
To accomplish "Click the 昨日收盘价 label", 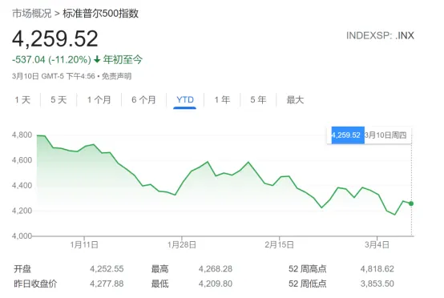I will (x=35, y=284).
